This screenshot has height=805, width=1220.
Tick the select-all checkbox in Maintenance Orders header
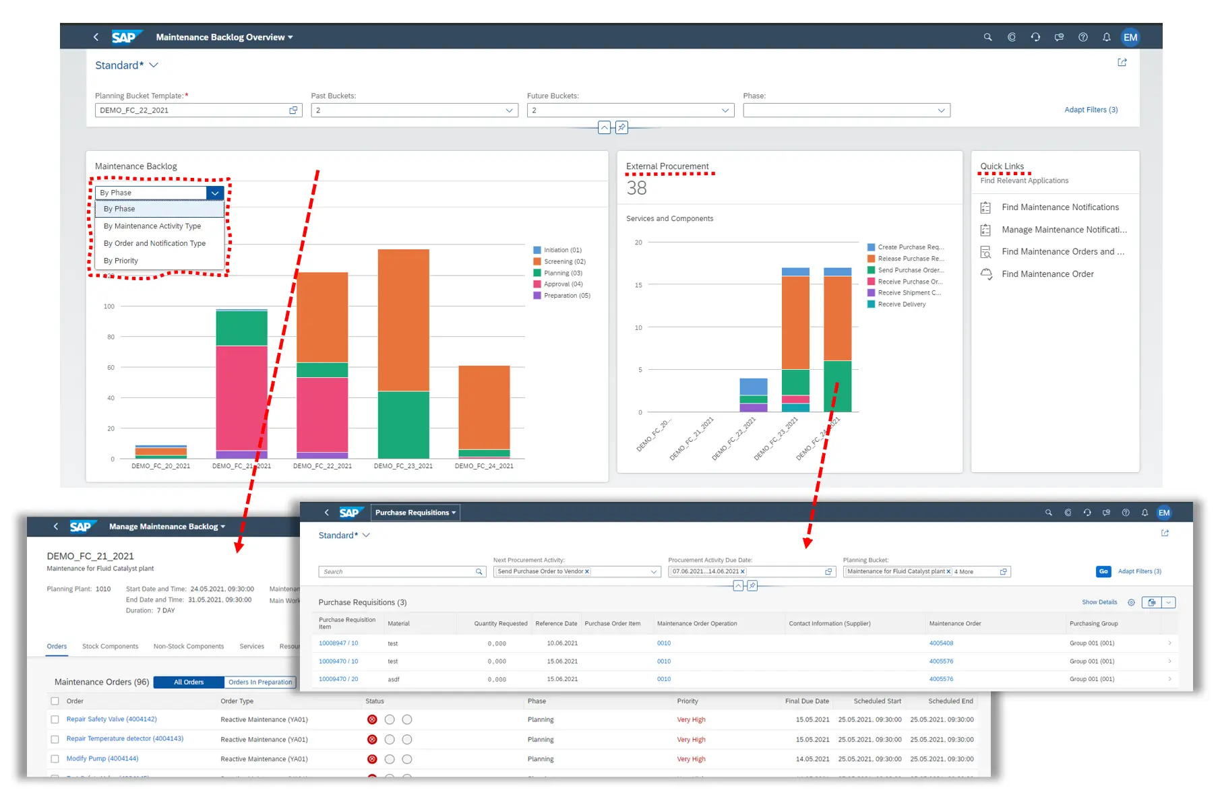point(55,701)
